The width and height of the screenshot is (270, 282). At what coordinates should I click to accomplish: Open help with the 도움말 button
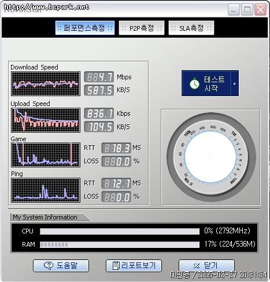point(61,266)
